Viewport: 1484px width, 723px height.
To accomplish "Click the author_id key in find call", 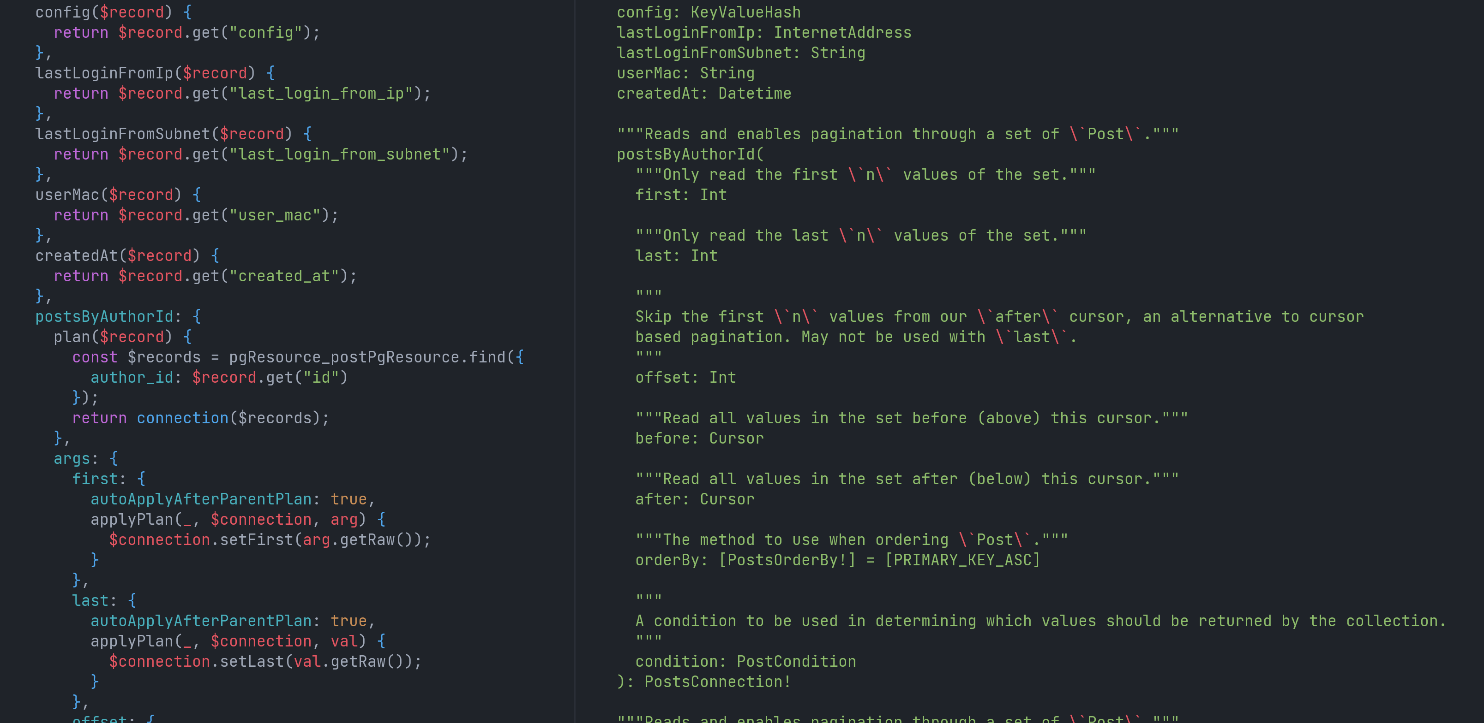I will tap(132, 378).
